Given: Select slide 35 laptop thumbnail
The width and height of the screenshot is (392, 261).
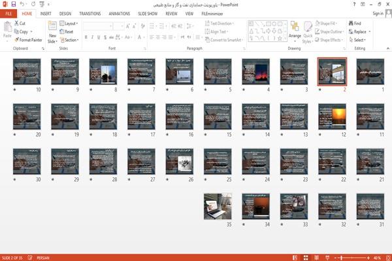Looking at the screenshot, I should click(x=218, y=207).
